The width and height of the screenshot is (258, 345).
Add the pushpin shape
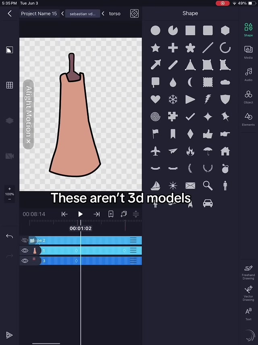point(225,116)
